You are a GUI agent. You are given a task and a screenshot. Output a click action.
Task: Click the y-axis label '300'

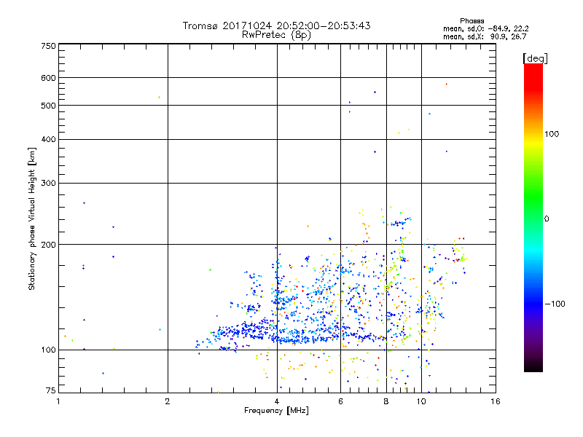[x=48, y=184]
